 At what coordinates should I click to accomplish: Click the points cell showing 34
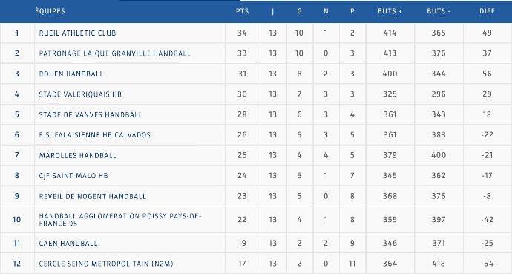point(243,33)
